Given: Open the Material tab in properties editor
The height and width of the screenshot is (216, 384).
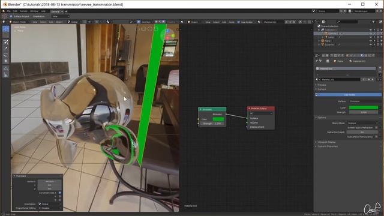Looking at the screenshot, I should click(x=362, y=56).
